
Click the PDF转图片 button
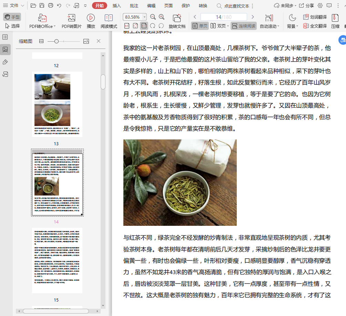71,21
